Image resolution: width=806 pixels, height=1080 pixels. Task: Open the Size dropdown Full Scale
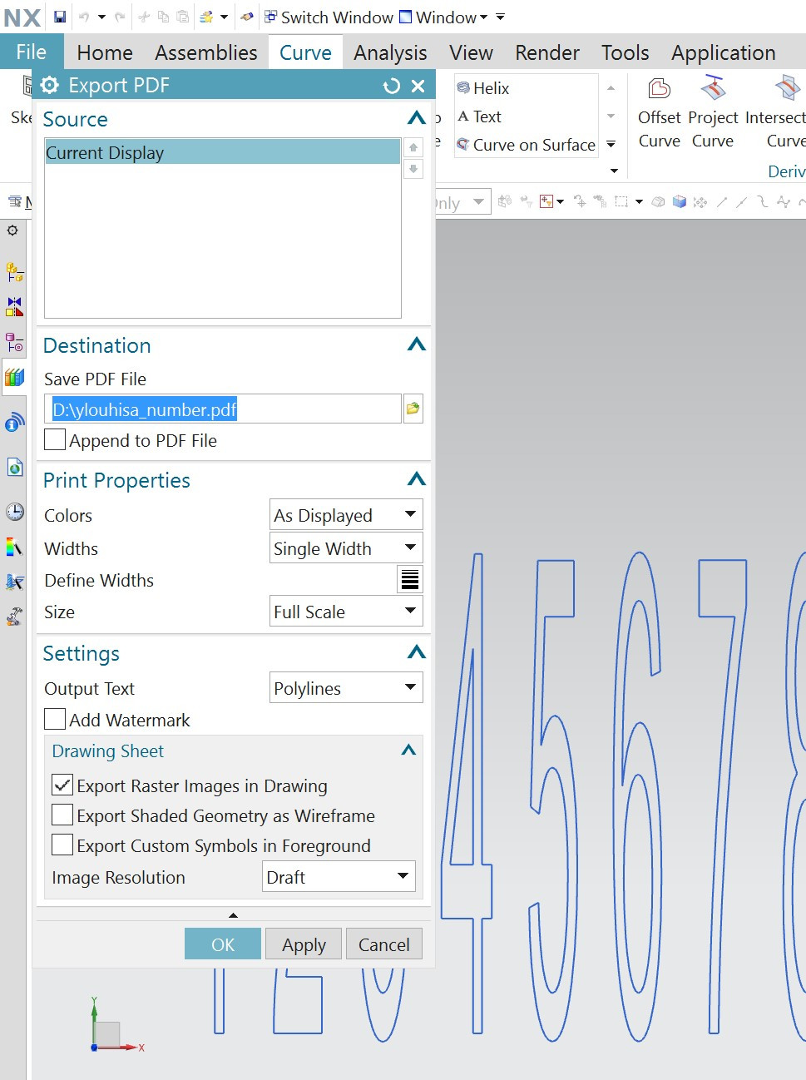point(346,612)
